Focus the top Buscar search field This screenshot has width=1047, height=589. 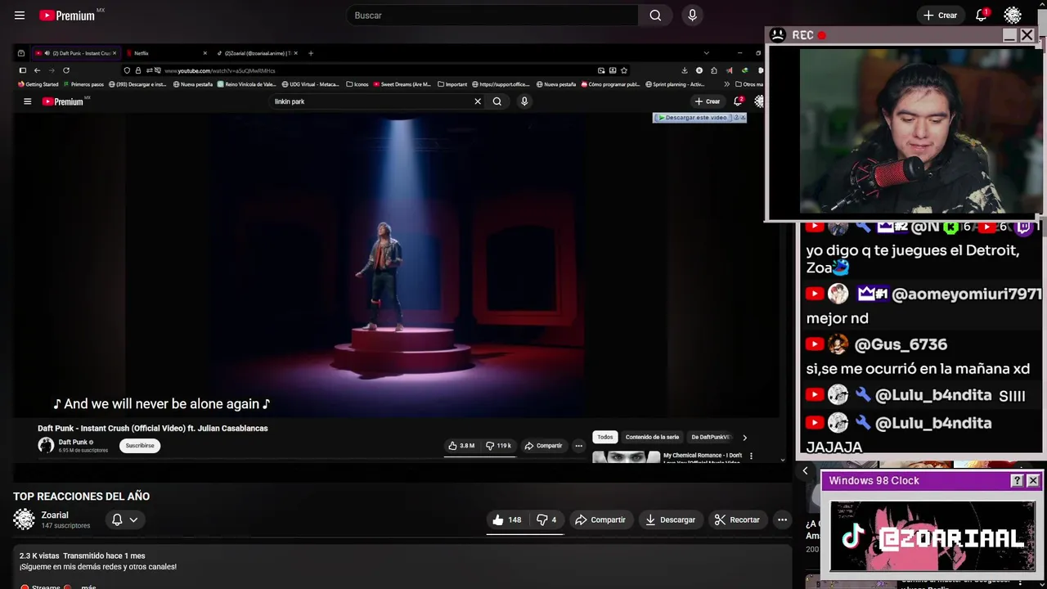click(492, 16)
